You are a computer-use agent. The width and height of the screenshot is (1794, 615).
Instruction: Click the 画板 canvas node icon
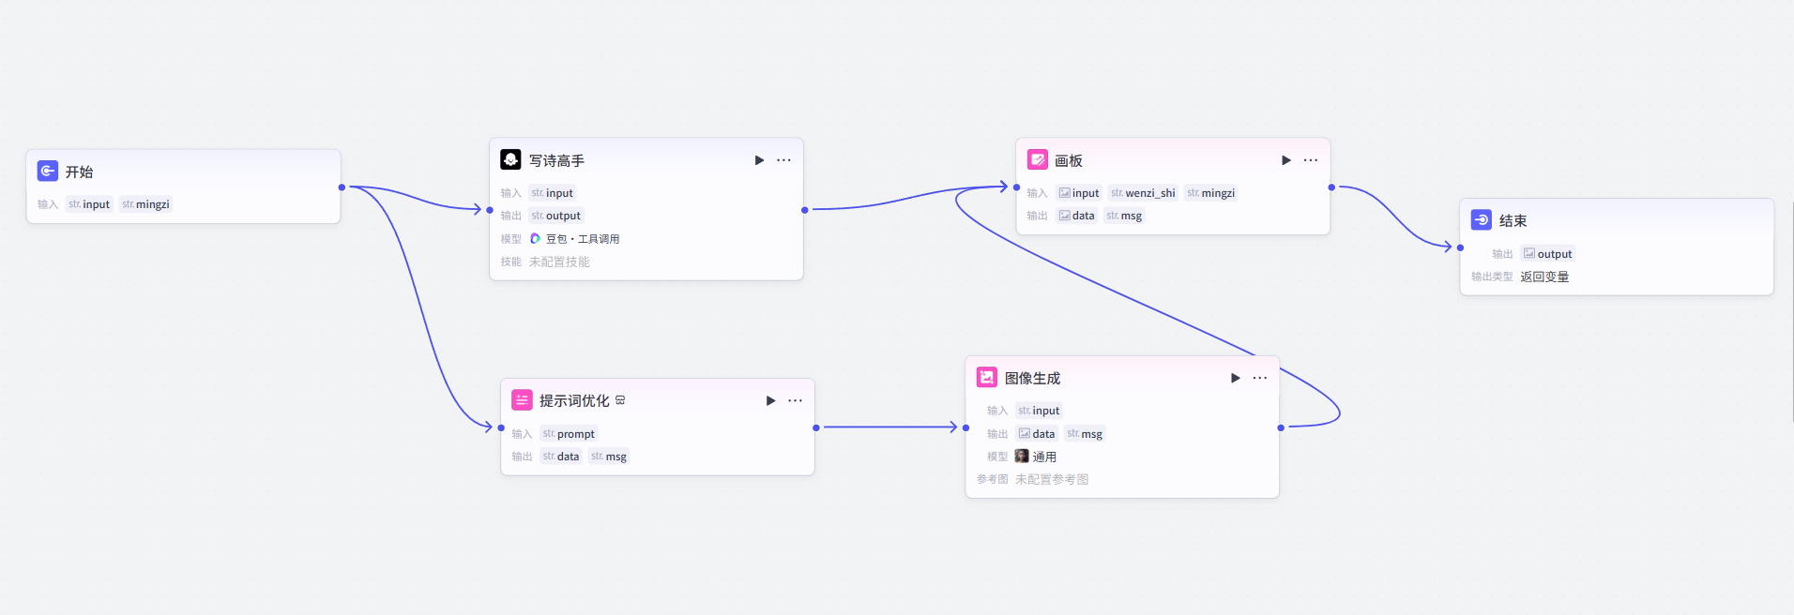[x=1037, y=160]
